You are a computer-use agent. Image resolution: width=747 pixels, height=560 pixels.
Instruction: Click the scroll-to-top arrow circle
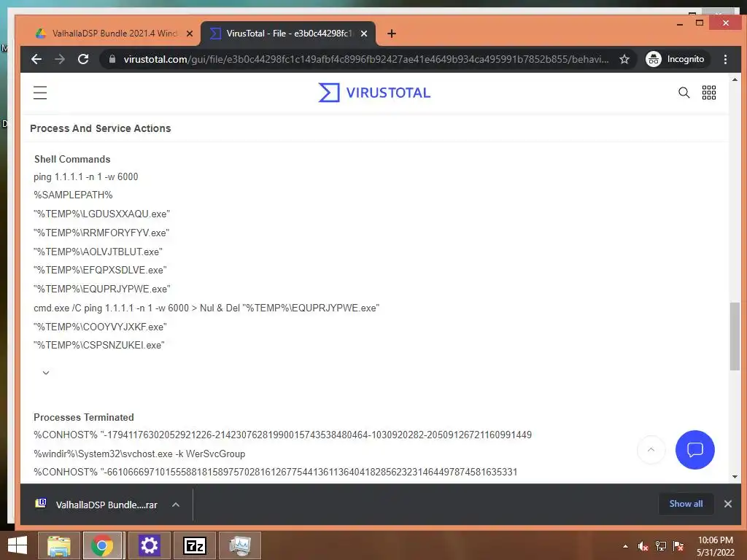(651, 449)
